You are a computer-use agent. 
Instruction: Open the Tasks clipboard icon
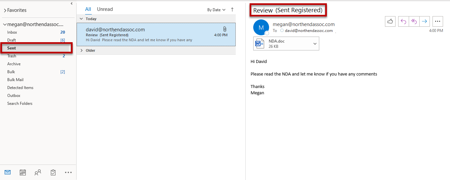point(53,172)
